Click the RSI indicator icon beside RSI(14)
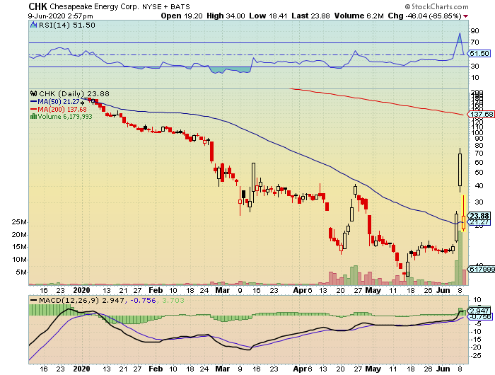 (34, 25)
